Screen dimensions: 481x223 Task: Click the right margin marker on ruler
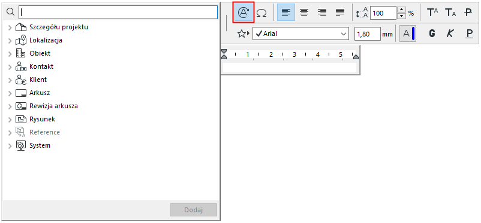pos(356,57)
